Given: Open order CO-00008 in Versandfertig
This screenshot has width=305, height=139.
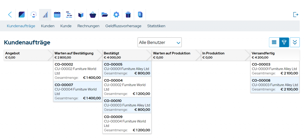Looking at the screenshot, I should coord(261,80).
